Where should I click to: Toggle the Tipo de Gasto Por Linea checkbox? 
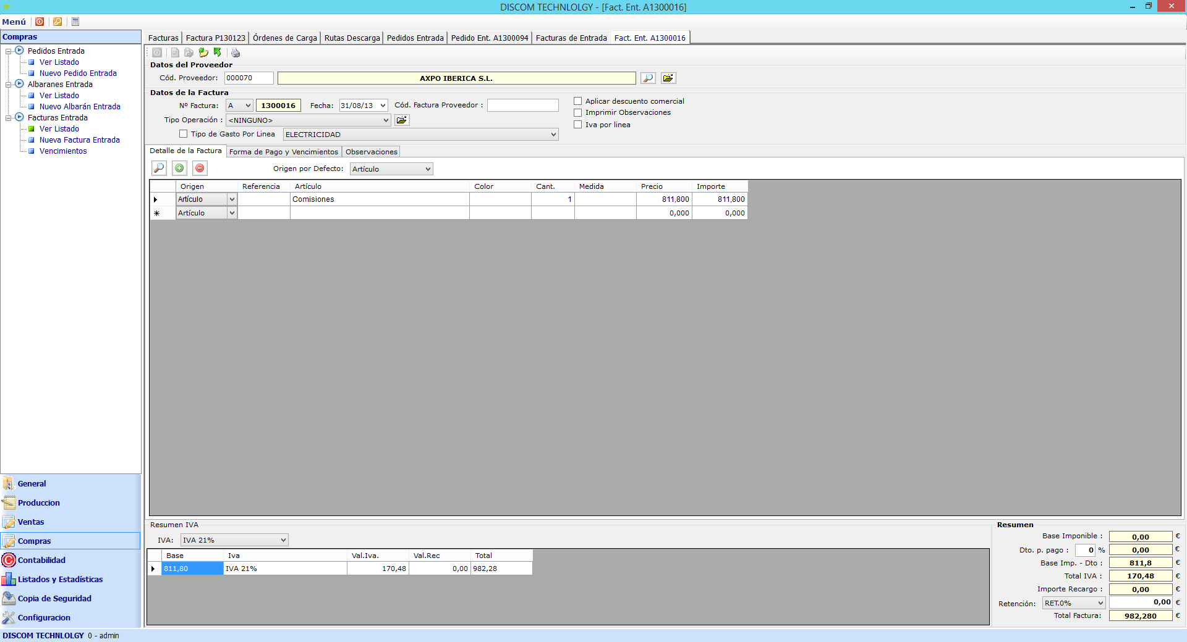click(x=184, y=134)
